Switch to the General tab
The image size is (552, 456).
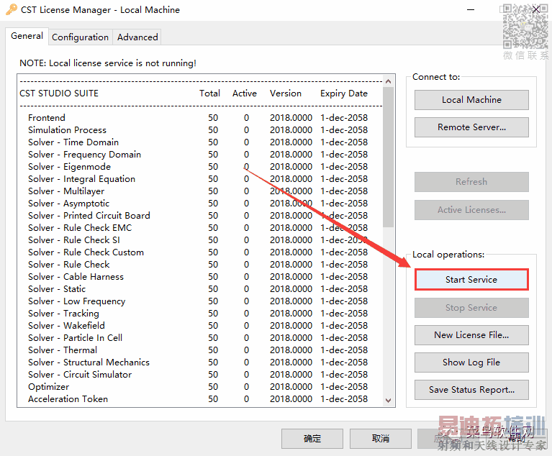tap(27, 36)
